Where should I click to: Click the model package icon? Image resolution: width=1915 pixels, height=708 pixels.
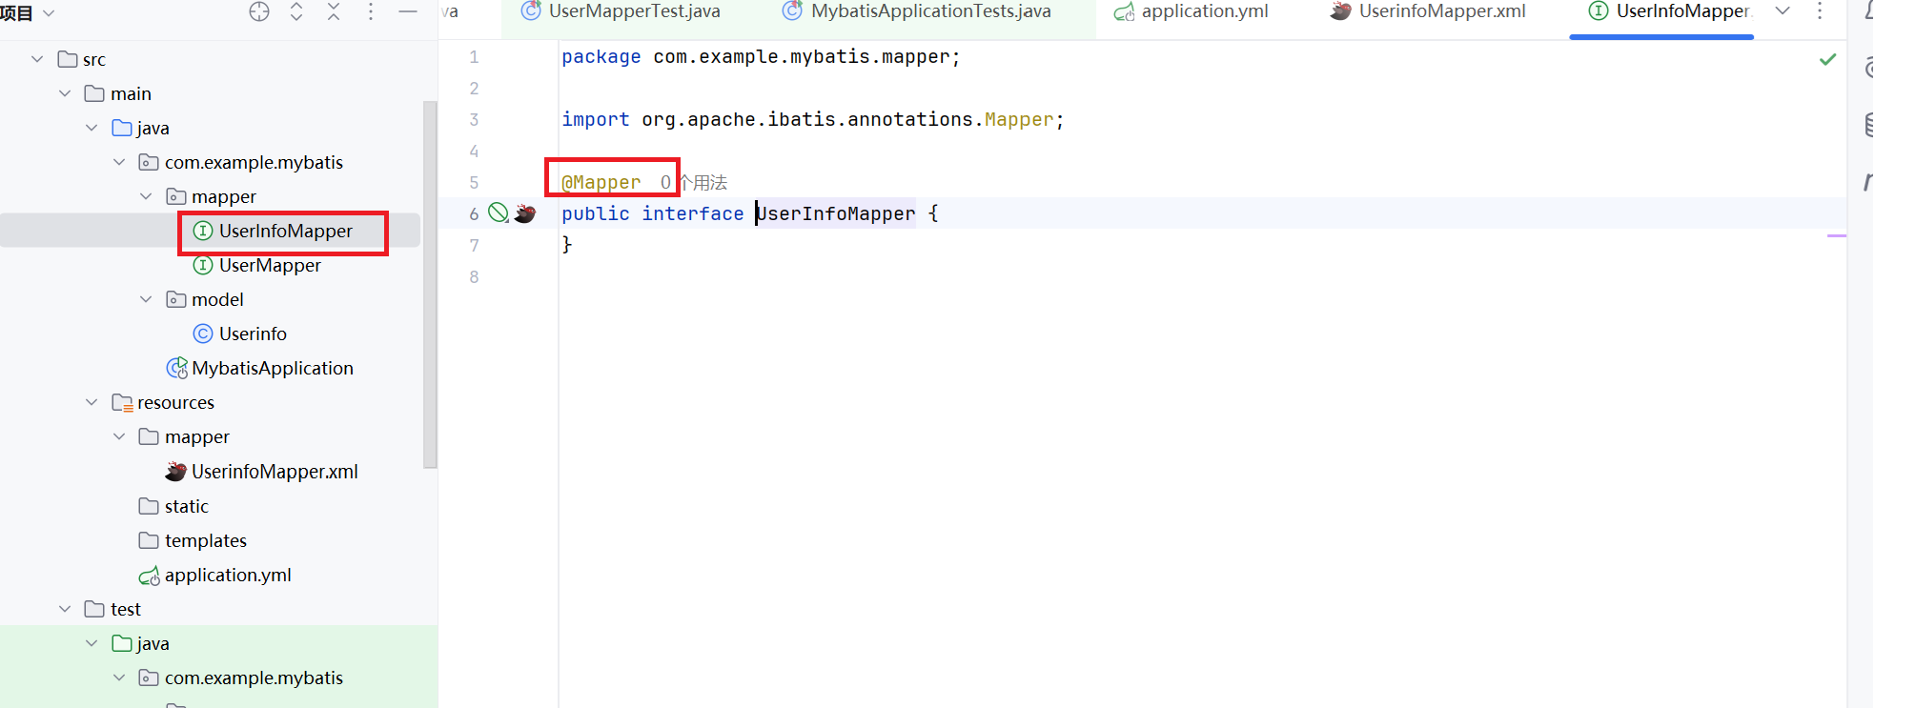click(176, 299)
